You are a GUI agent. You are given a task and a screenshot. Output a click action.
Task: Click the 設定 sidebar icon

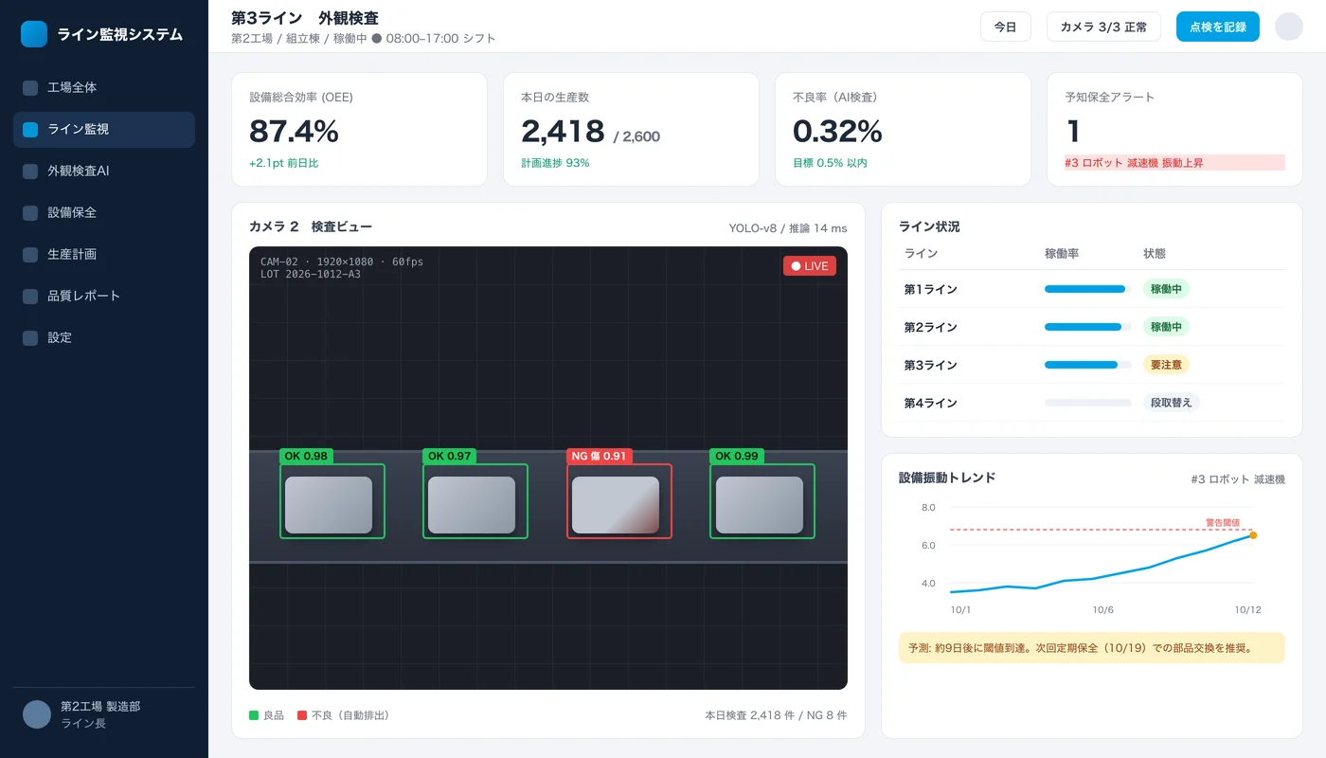click(30, 338)
